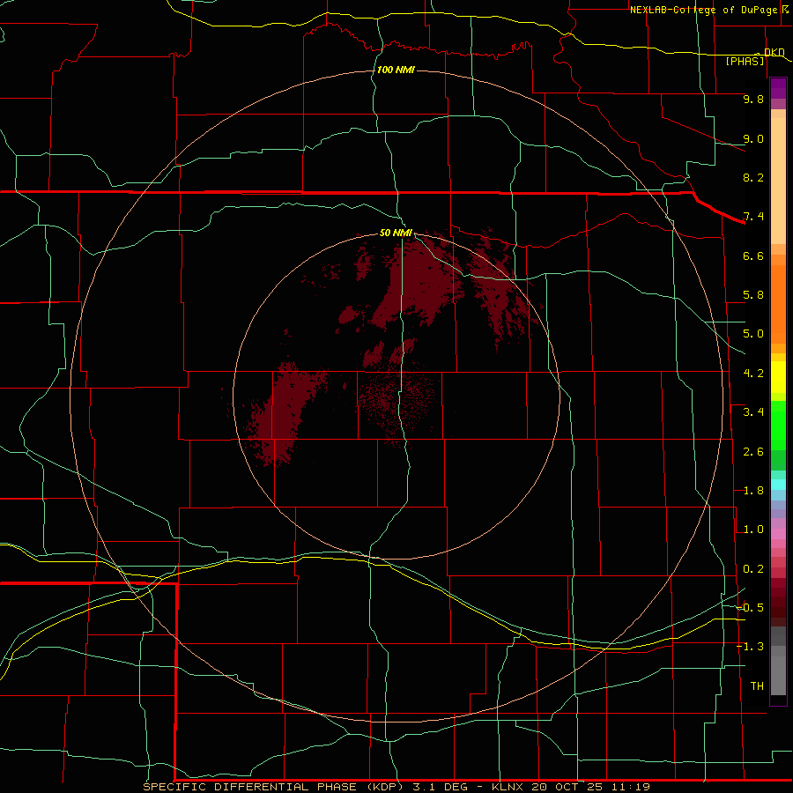Select the cyan segment of the color bar
This screenshot has width=793, height=793.
pyautogui.click(x=778, y=485)
